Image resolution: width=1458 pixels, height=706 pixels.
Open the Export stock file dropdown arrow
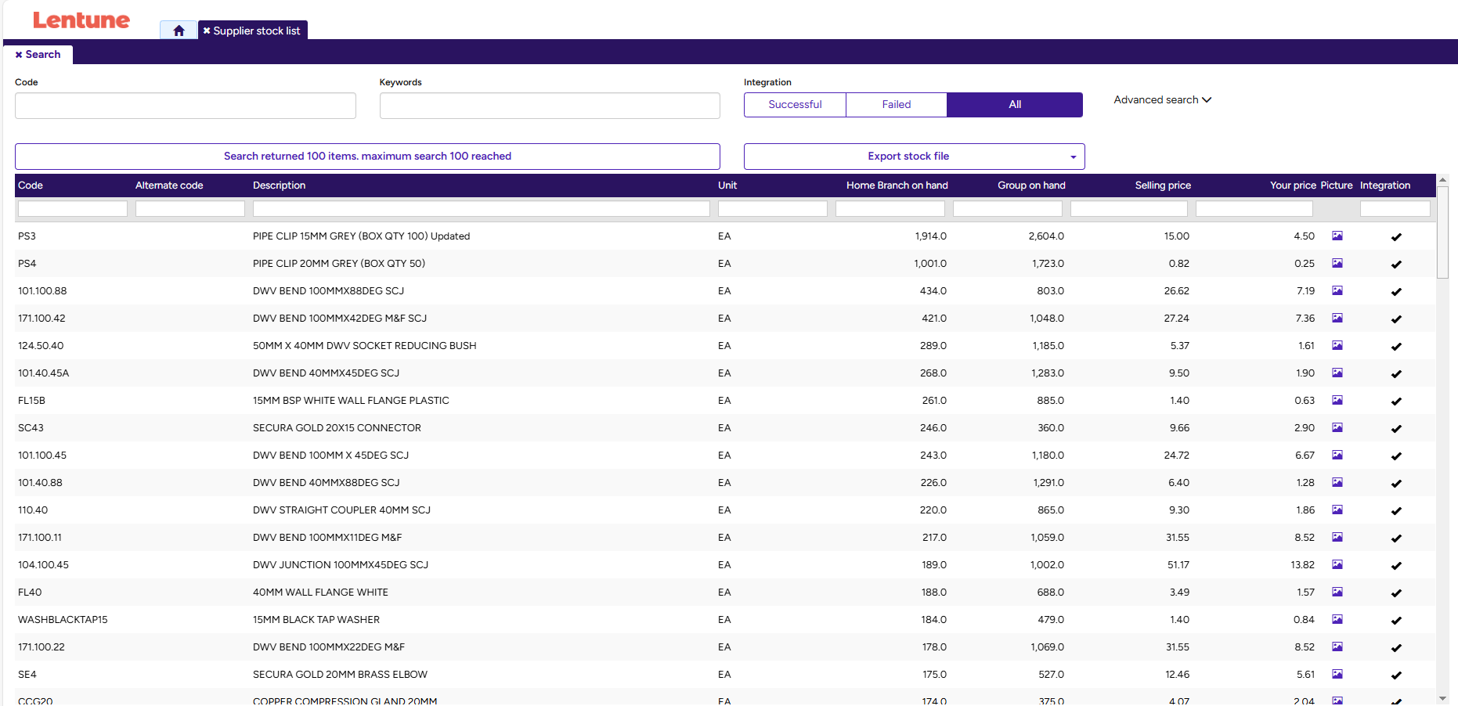[x=1073, y=157]
